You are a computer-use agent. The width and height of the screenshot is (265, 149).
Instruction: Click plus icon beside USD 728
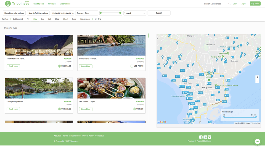point(134,109)
